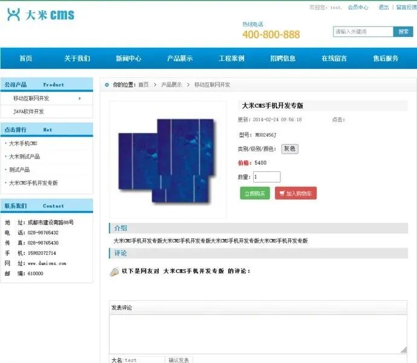Click the hotline number 400-800-888

(271, 34)
